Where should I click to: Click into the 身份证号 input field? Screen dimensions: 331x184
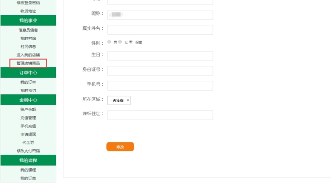[x=160, y=71]
